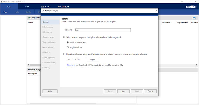Open the Help menu tab

[27, 7]
